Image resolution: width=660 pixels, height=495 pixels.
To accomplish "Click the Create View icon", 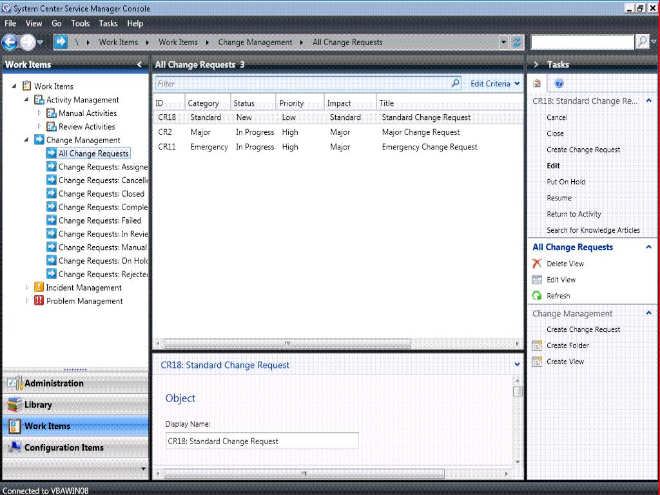I will point(537,362).
